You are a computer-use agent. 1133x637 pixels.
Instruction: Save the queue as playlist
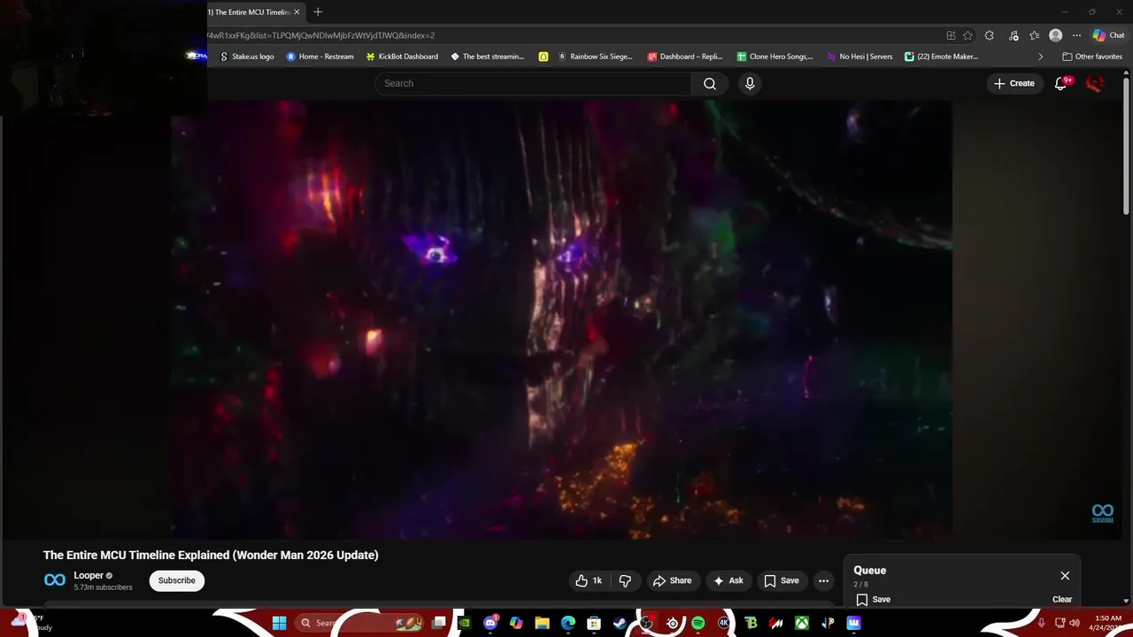[874, 599]
